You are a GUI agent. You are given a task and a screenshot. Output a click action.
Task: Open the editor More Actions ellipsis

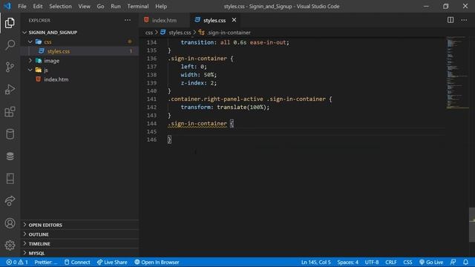(x=464, y=20)
